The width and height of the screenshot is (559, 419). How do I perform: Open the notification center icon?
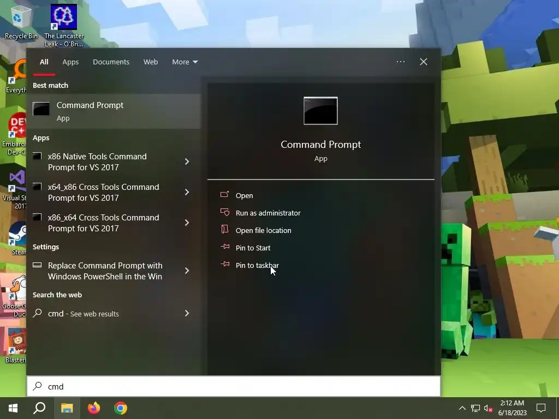(x=541, y=408)
